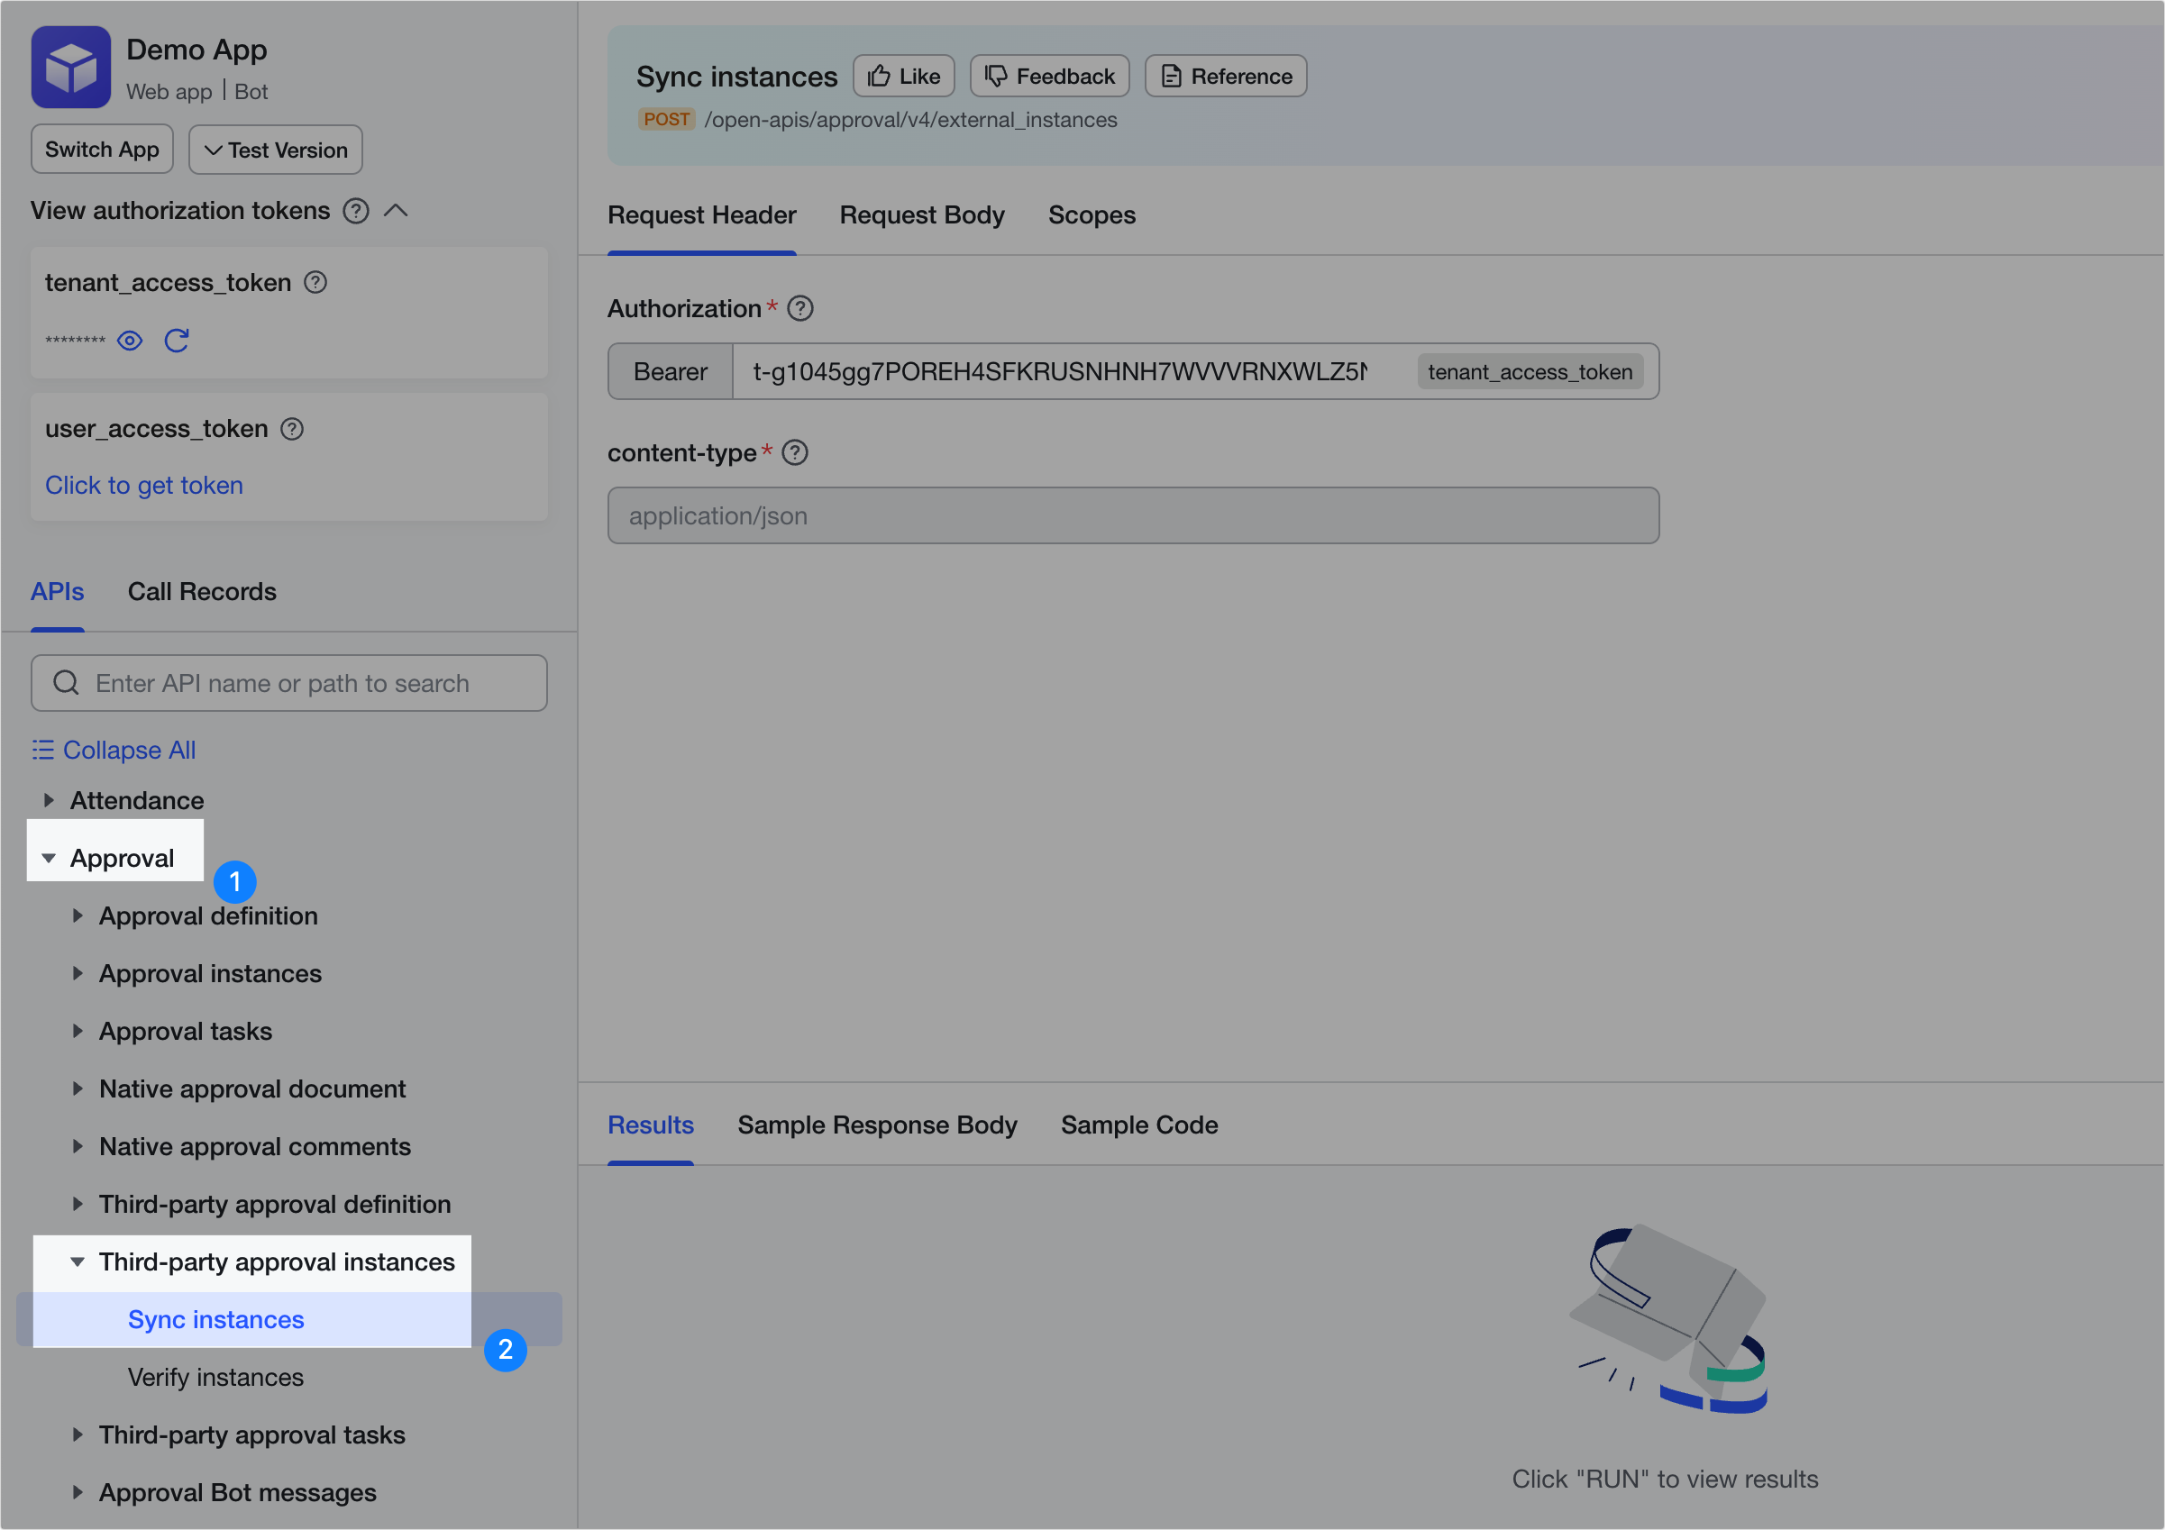2165x1530 pixels.
Task: Open the Reference document button
Action: tap(1225, 77)
